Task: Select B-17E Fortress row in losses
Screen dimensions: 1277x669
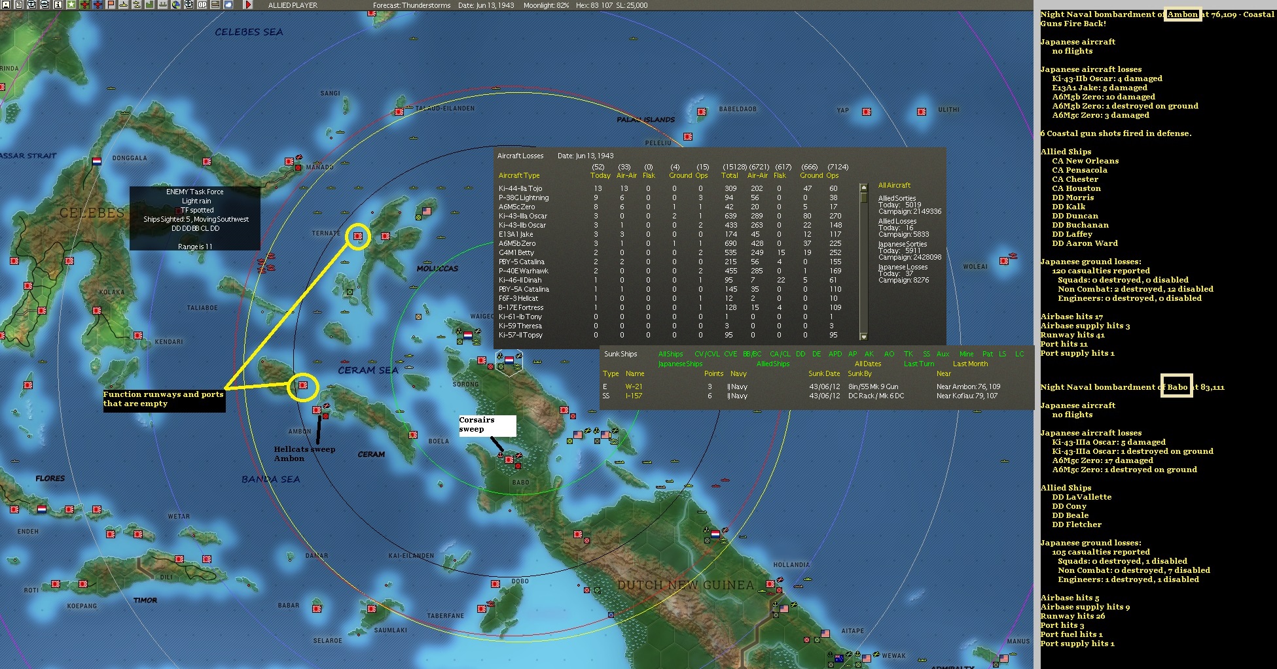Action: pos(674,307)
